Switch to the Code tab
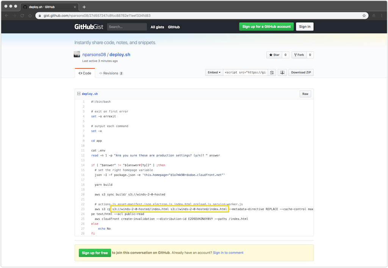 coord(85,73)
